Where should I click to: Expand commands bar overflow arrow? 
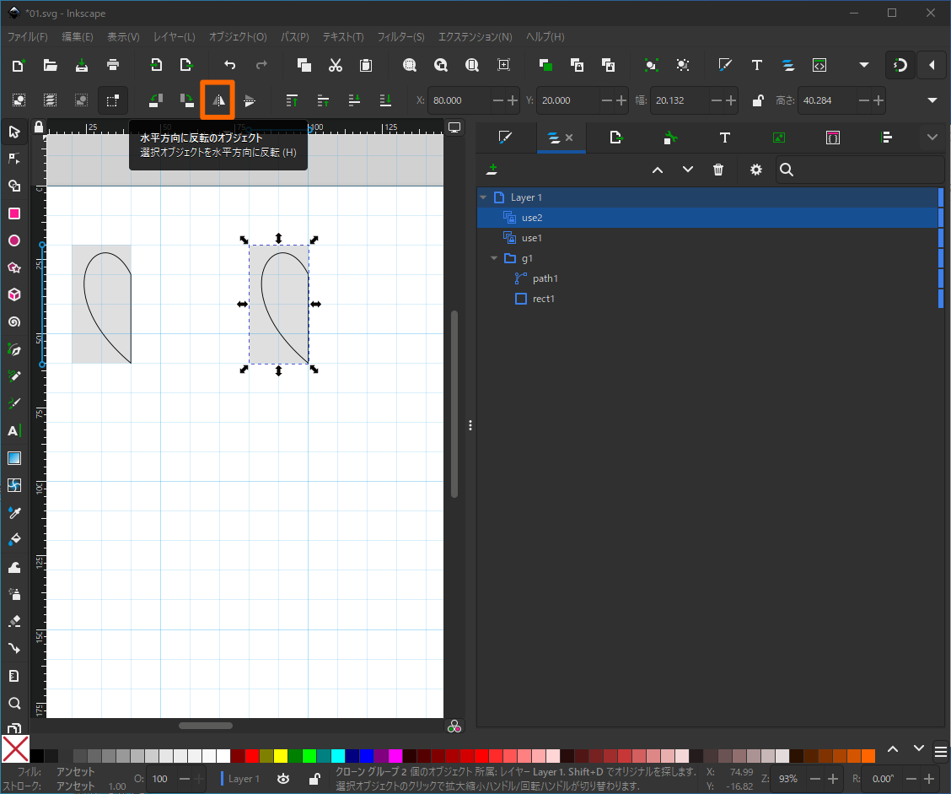[864, 65]
